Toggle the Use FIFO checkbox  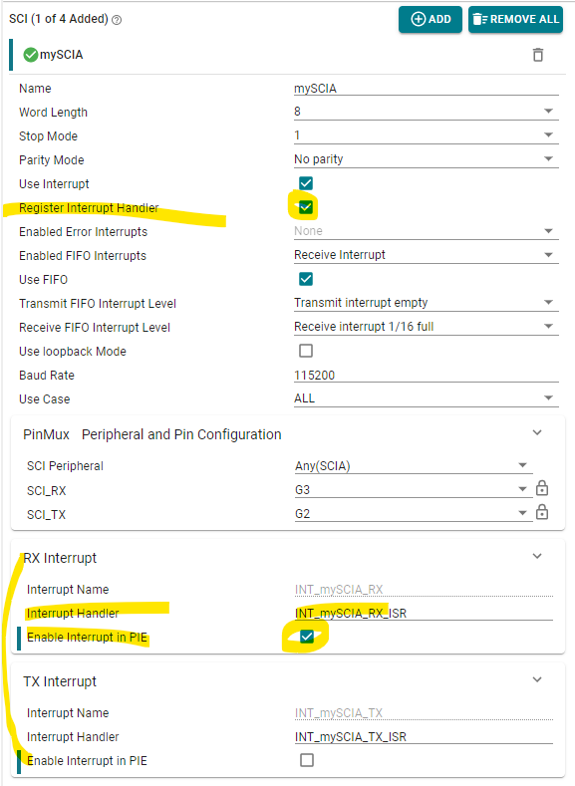pyautogui.click(x=306, y=279)
